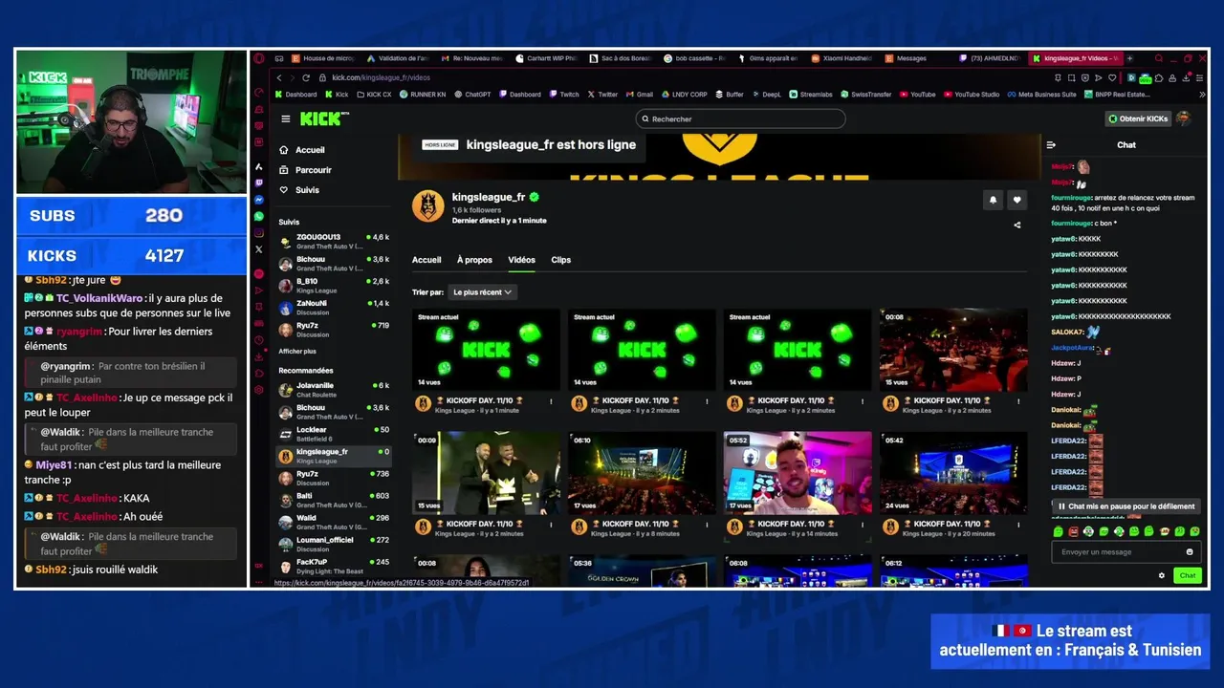The image size is (1224, 688).
Task: Click 'Chat mis en pause pour le défilement'
Action: coord(1126,506)
